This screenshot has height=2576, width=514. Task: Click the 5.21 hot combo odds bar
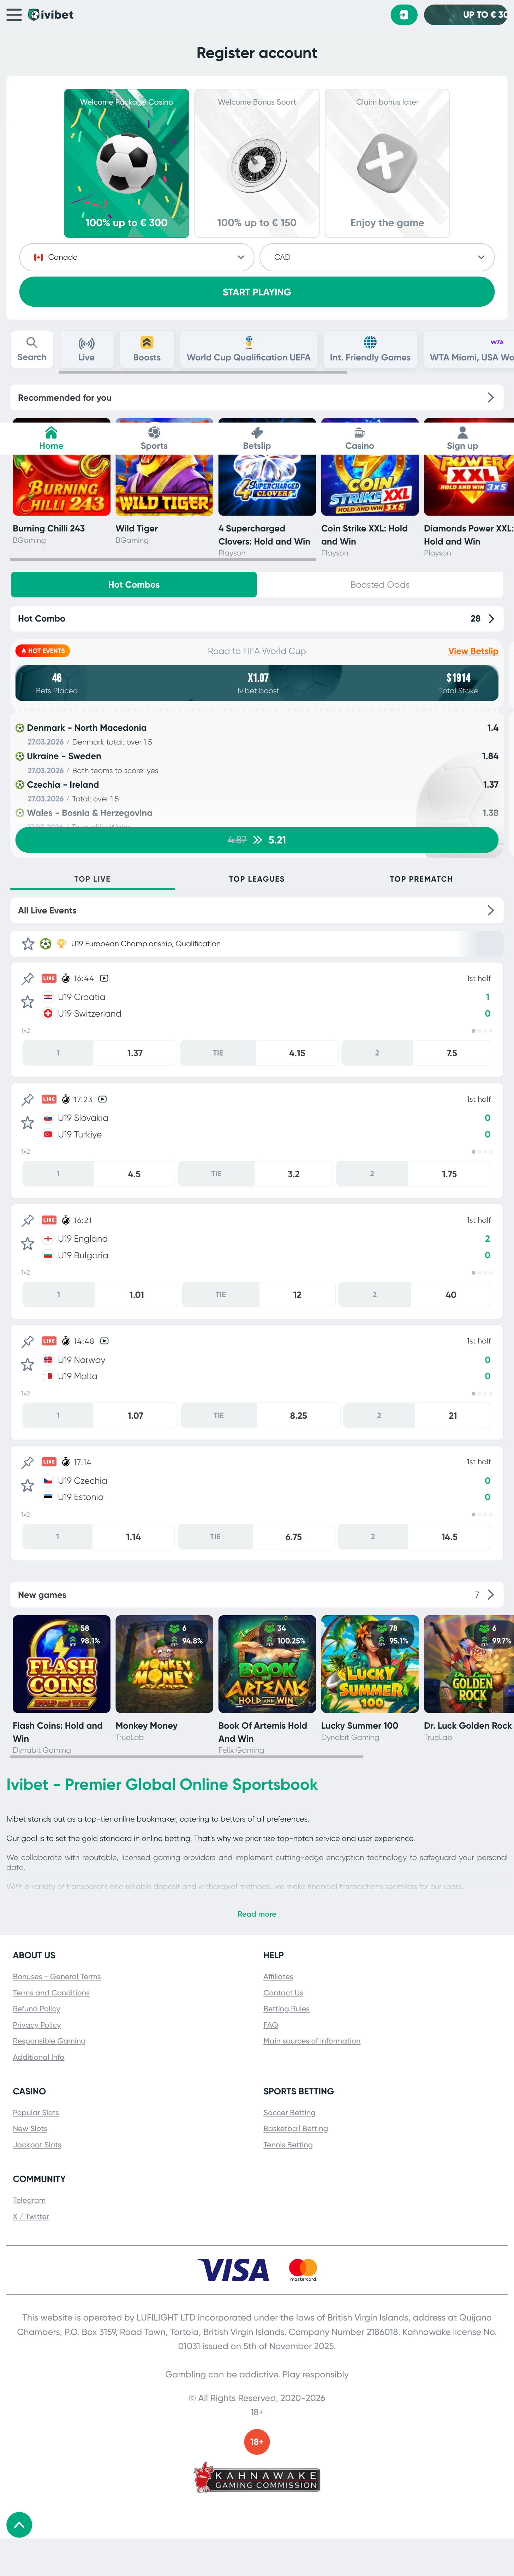click(x=257, y=840)
